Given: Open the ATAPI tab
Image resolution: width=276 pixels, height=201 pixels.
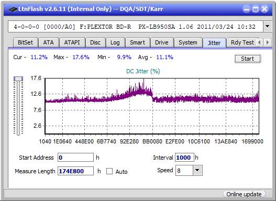Looking at the screenshot, I should (72, 42).
